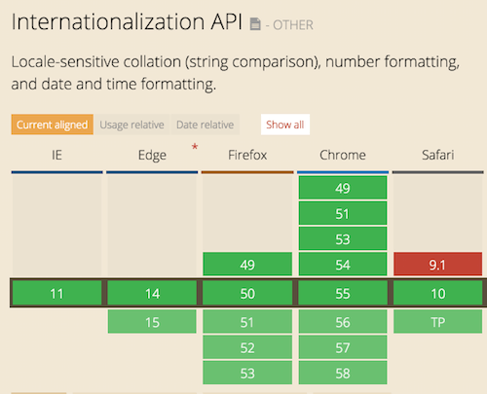Click the Firefox browser column header
This screenshot has width=487, height=394.
[x=247, y=155]
